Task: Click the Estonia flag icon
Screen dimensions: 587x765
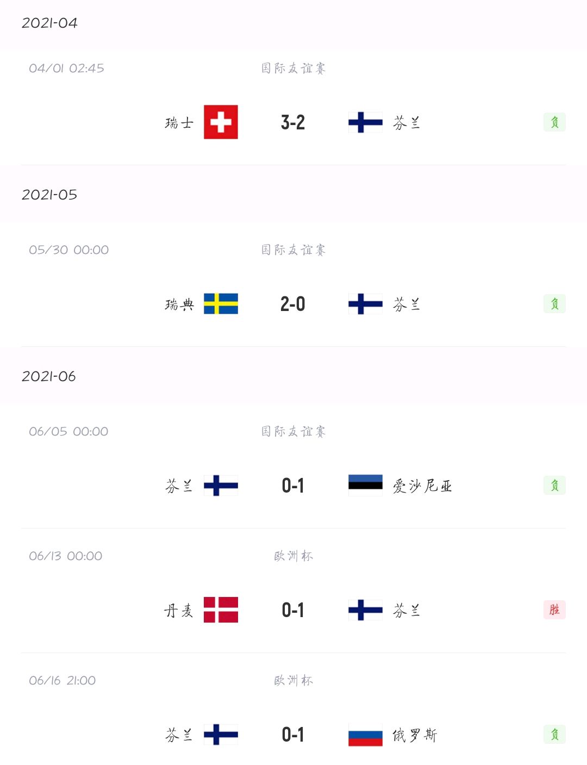Action: click(x=365, y=485)
